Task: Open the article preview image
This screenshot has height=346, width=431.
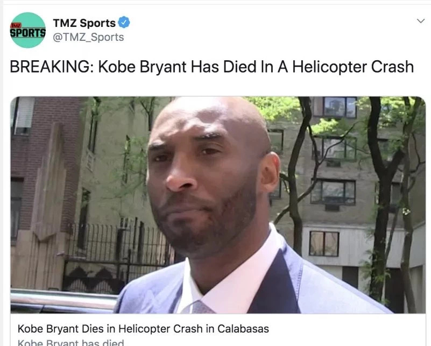Action: click(218, 204)
